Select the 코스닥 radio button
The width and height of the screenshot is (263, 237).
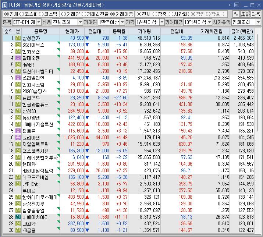coord(41,14)
